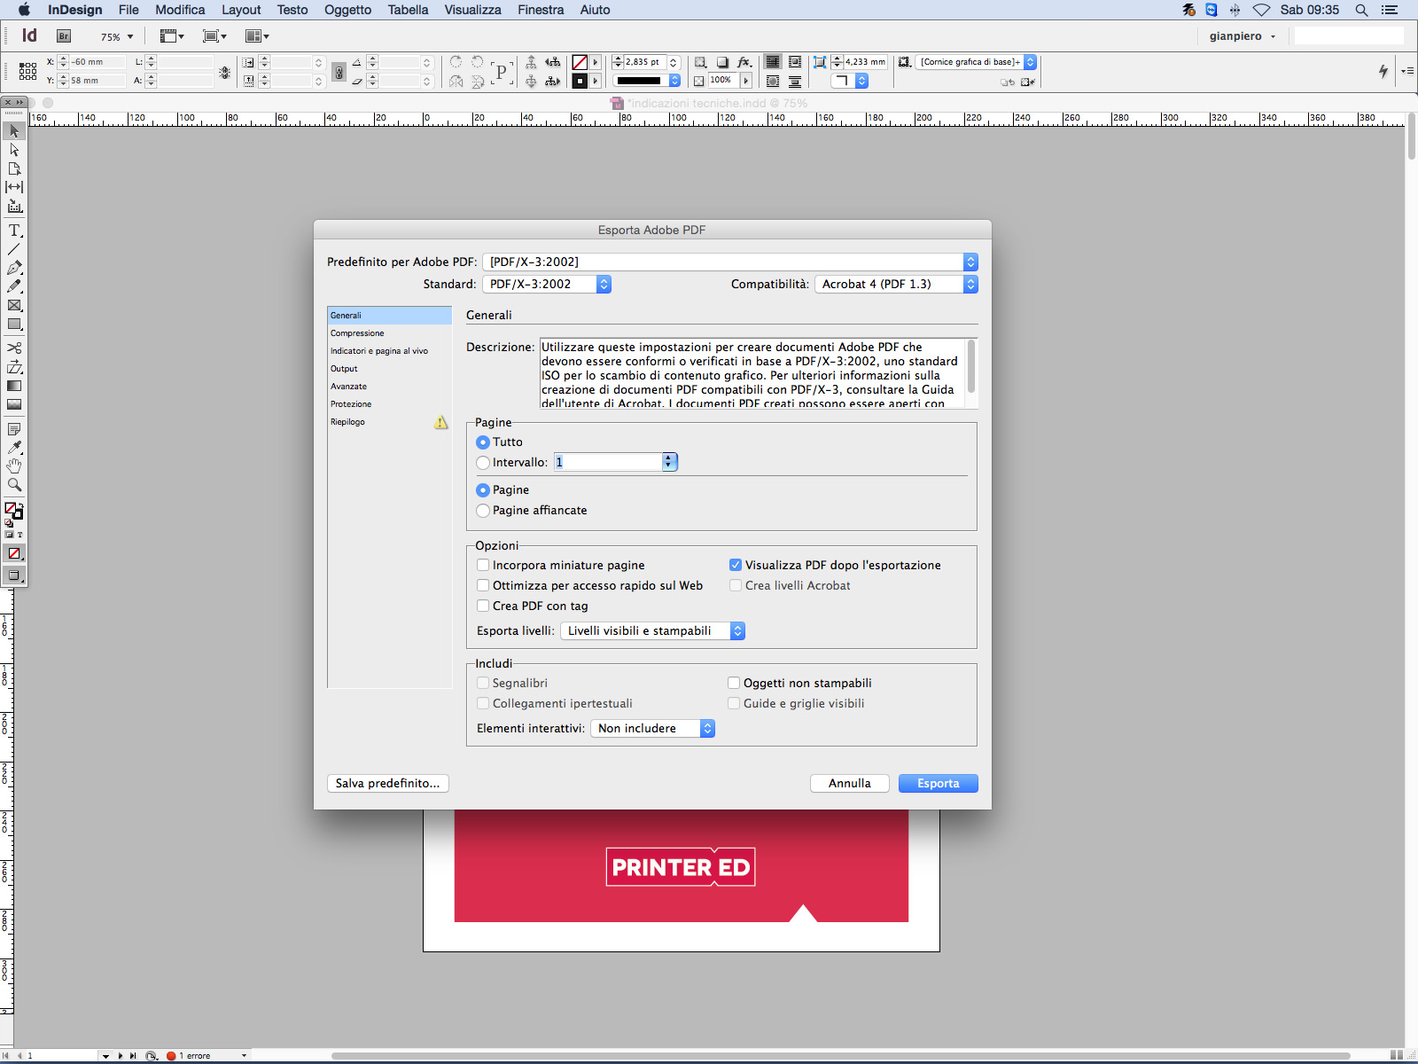Image resolution: width=1418 pixels, height=1064 pixels.
Task: Enable Crea PDF con tag checkbox
Action: tap(483, 606)
